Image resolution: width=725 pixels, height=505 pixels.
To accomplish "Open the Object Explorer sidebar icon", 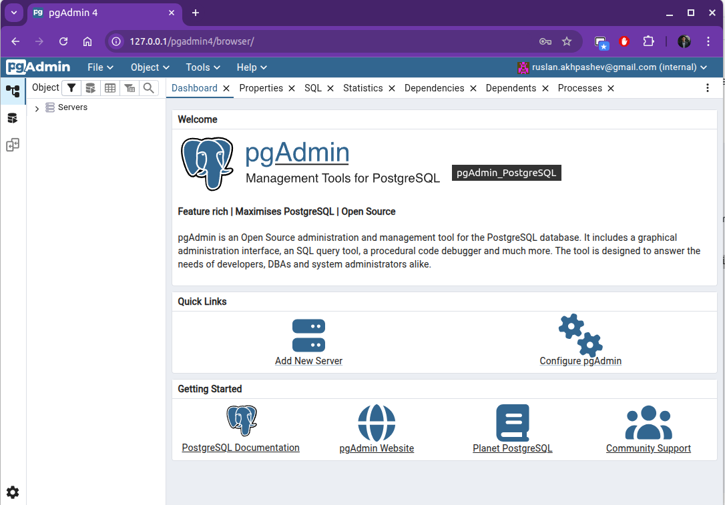I will [13, 91].
